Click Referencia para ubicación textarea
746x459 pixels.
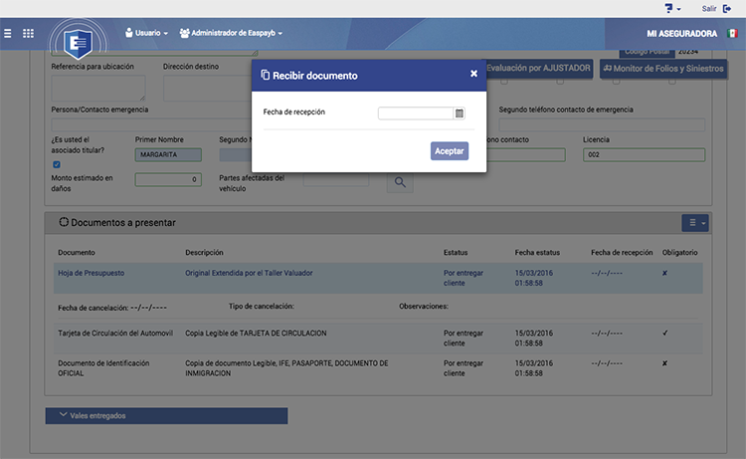pyautogui.click(x=98, y=88)
